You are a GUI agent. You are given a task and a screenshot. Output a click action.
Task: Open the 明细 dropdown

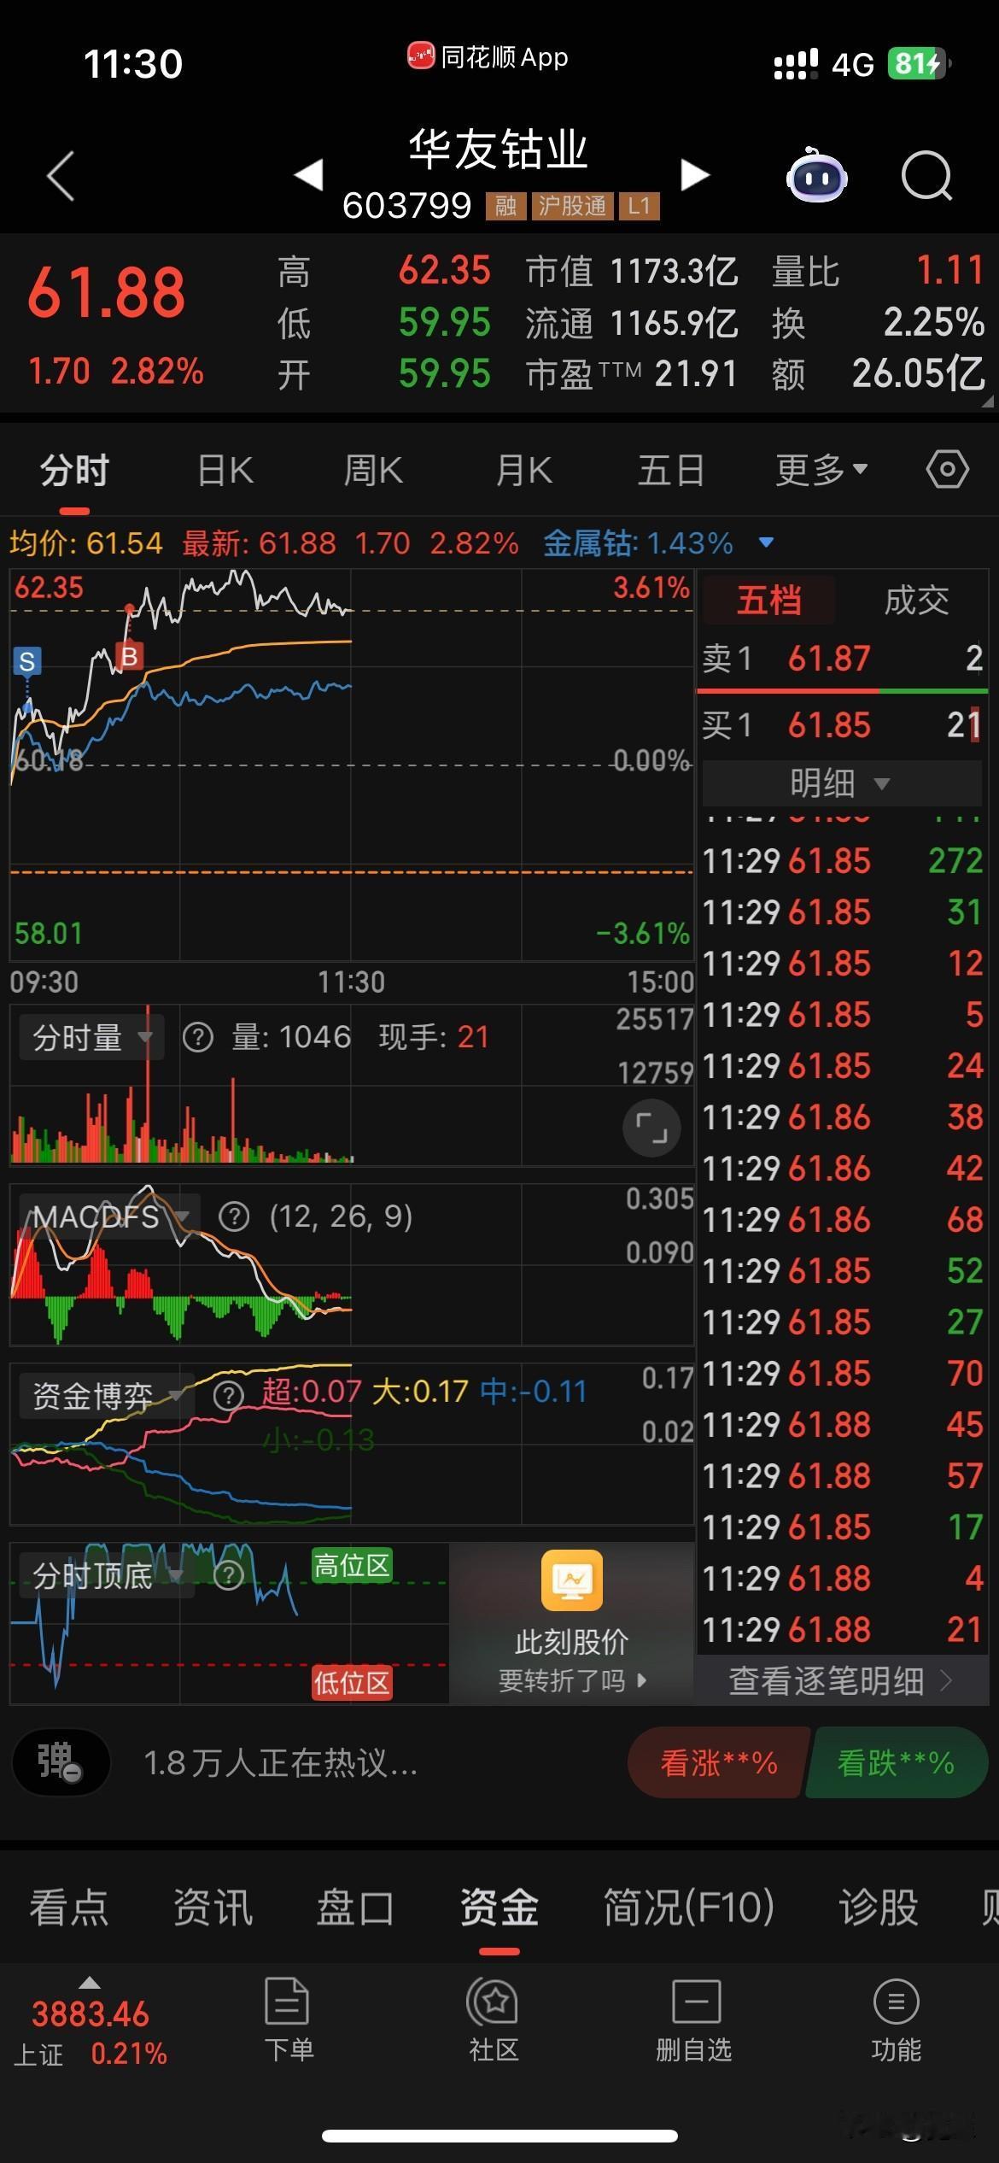click(841, 783)
